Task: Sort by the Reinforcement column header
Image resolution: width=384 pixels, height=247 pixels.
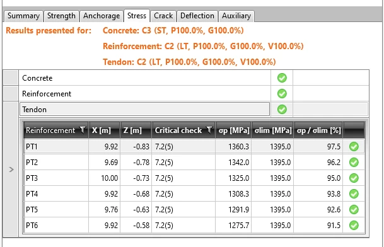Action: click(56, 130)
